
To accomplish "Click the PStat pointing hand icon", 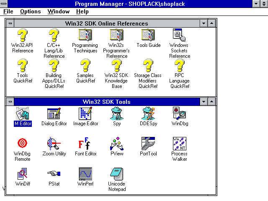I will coord(54,173).
